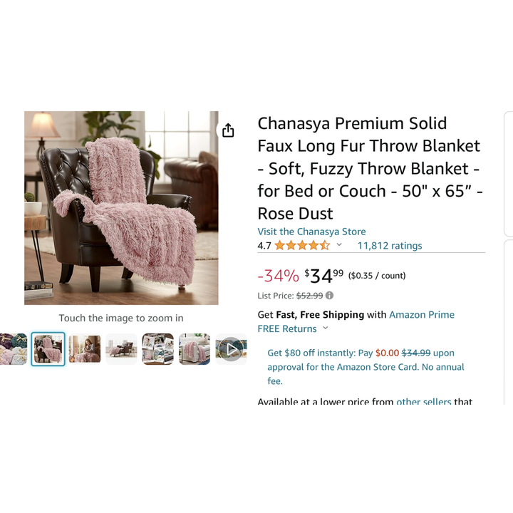
Task: Open the FREE Returns link
Action: [x=287, y=328]
